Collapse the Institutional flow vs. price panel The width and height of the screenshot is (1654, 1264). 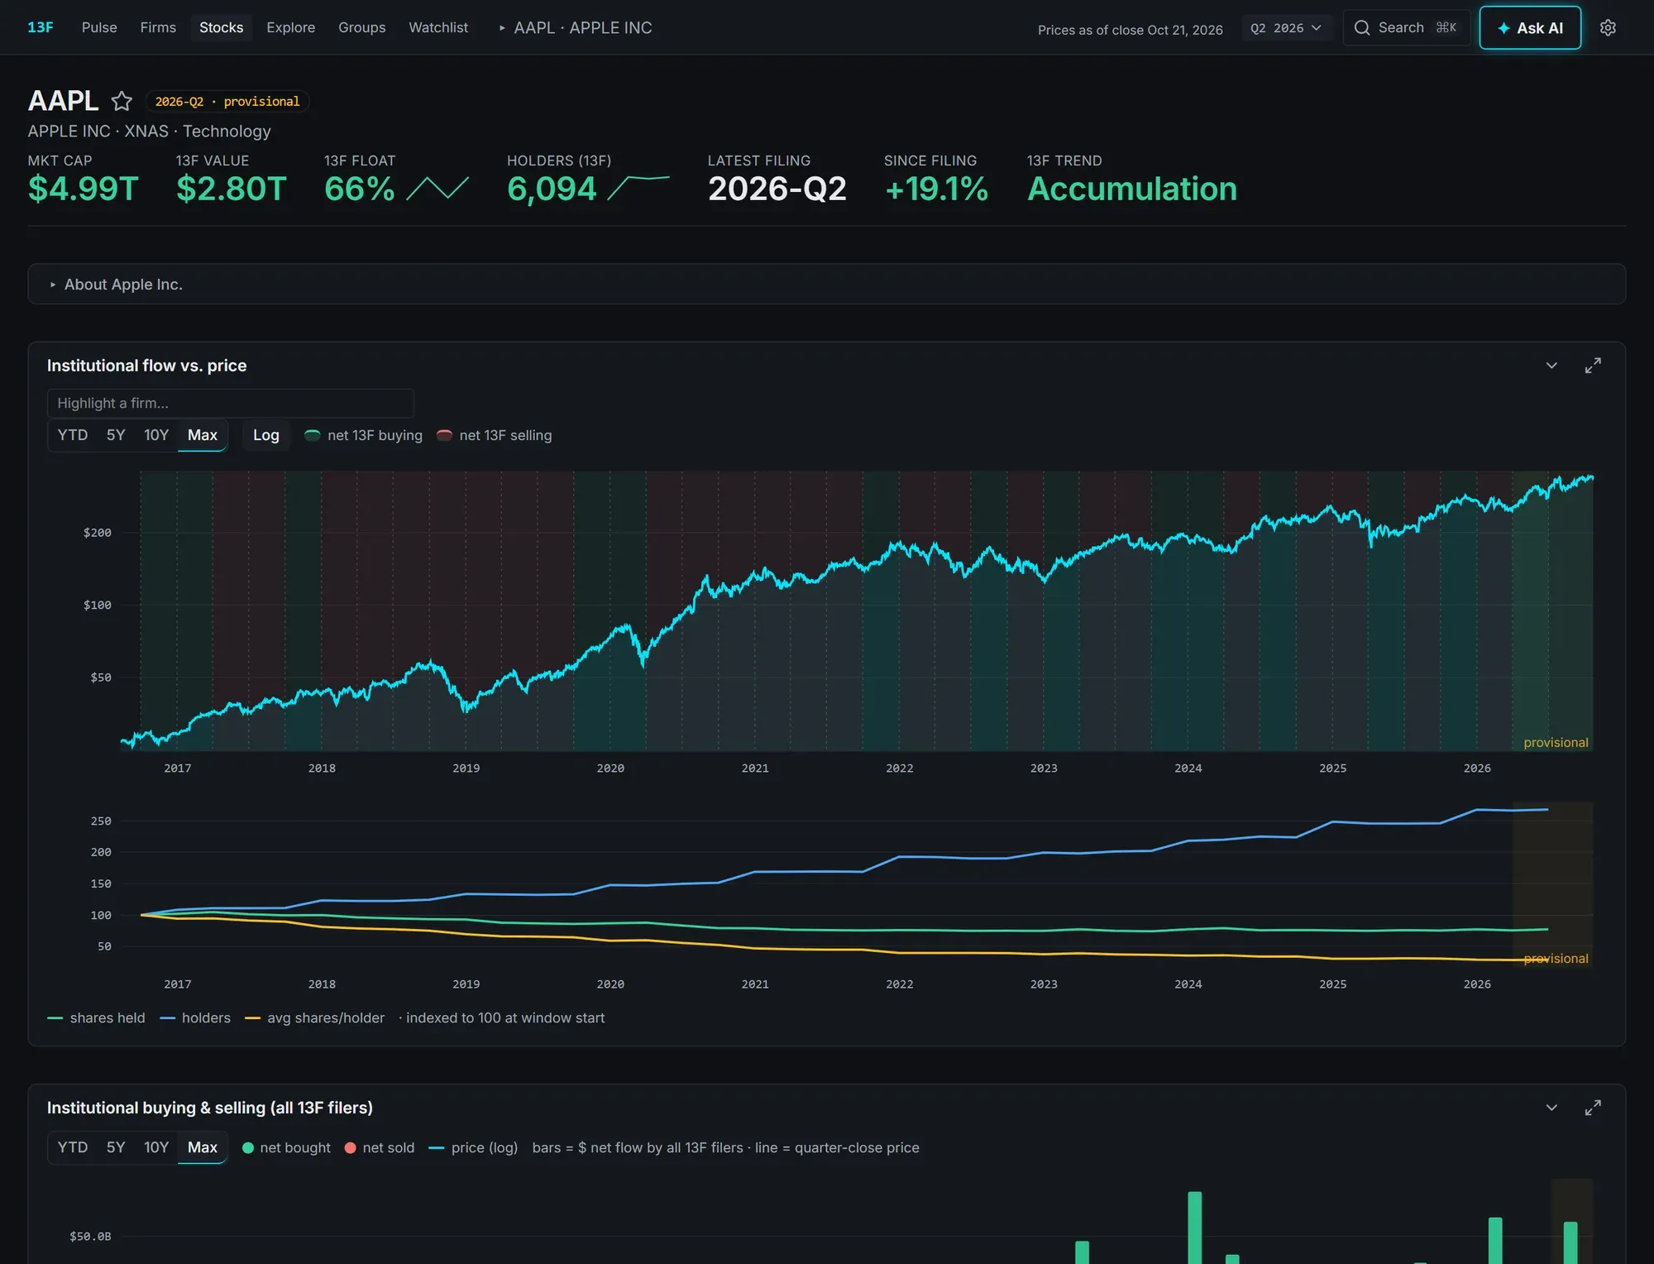point(1551,365)
